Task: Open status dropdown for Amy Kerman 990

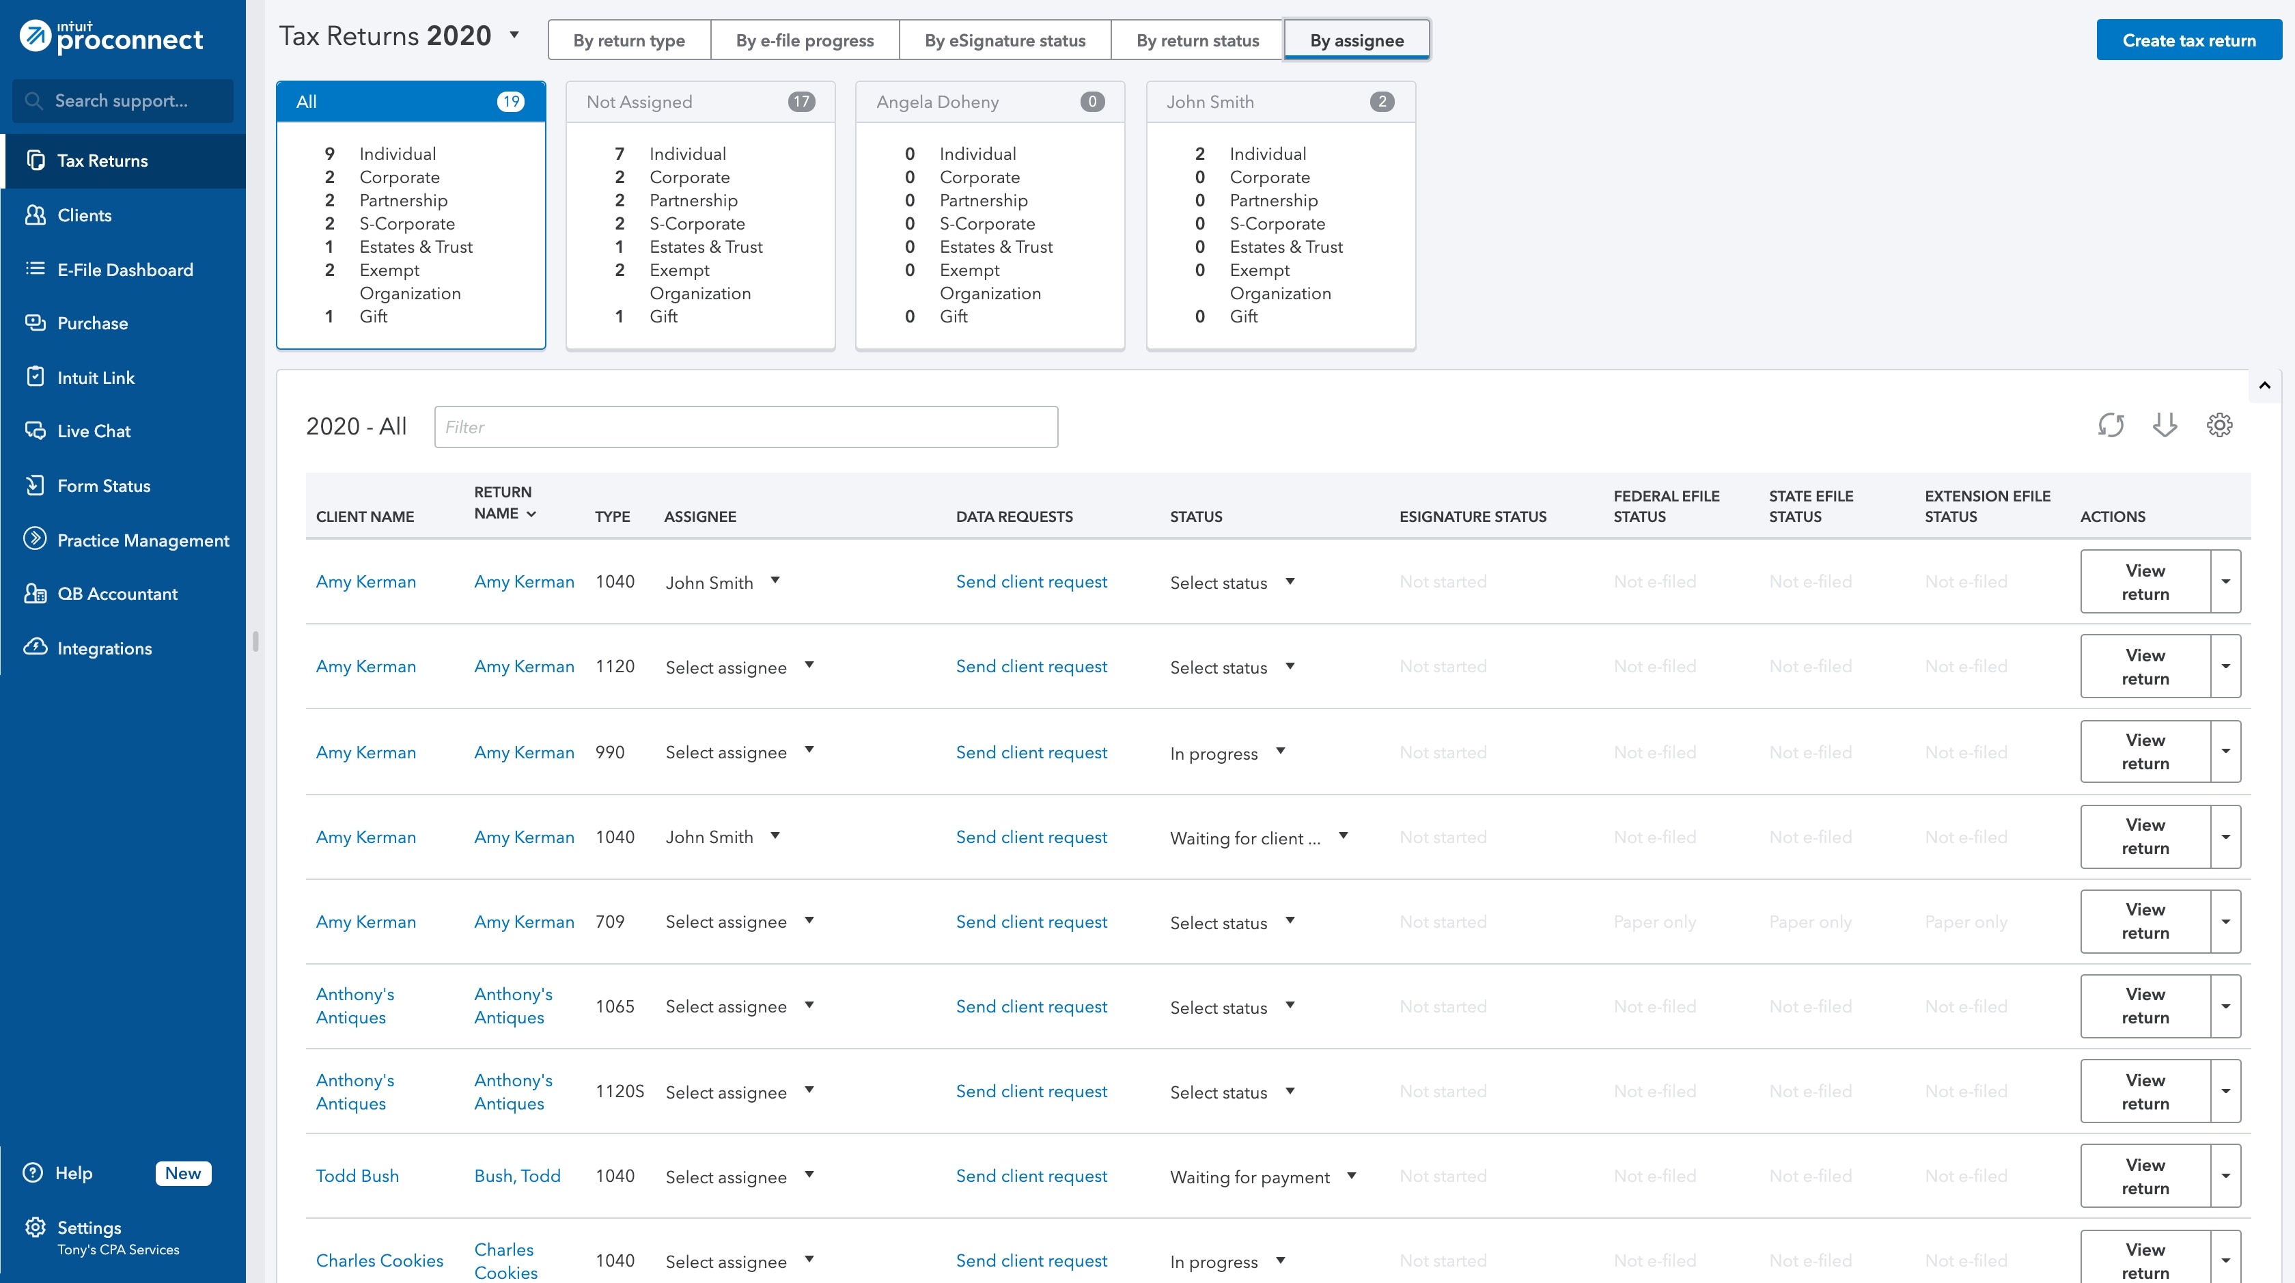Action: (x=1227, y=753)
